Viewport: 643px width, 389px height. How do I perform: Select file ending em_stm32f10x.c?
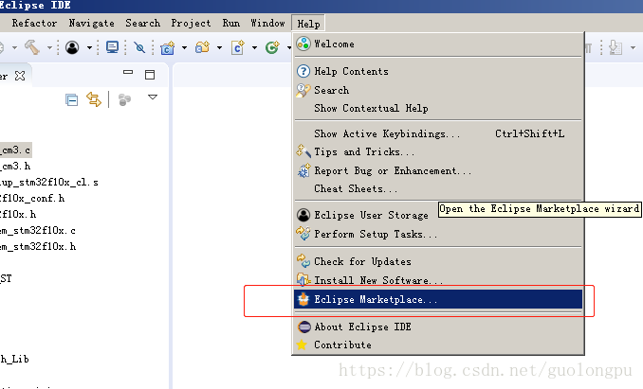pos(38,231)
